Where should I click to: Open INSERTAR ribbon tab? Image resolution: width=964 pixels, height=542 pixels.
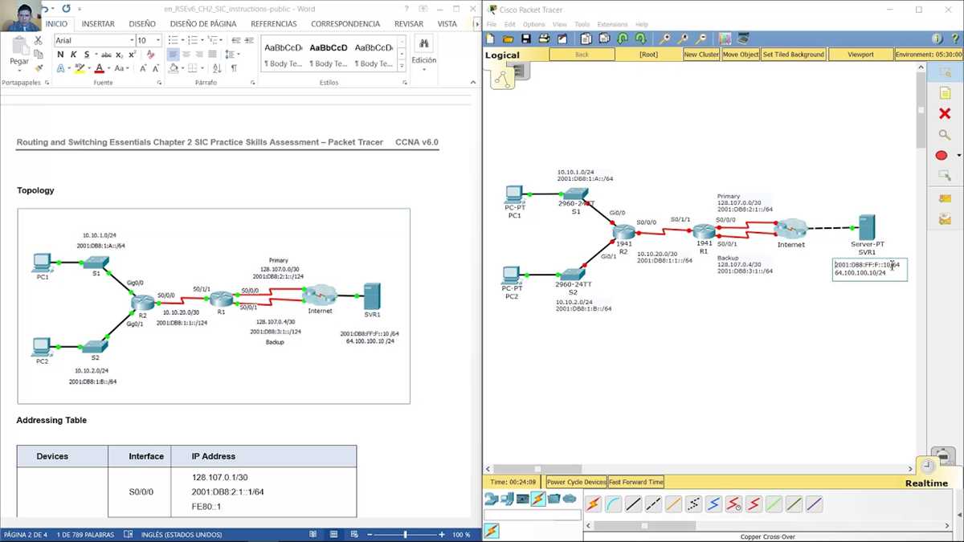[98, 24]
